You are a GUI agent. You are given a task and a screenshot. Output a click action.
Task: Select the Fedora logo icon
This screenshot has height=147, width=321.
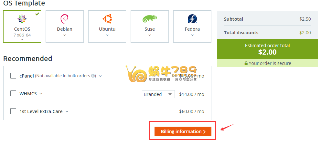tap(192, 18)
